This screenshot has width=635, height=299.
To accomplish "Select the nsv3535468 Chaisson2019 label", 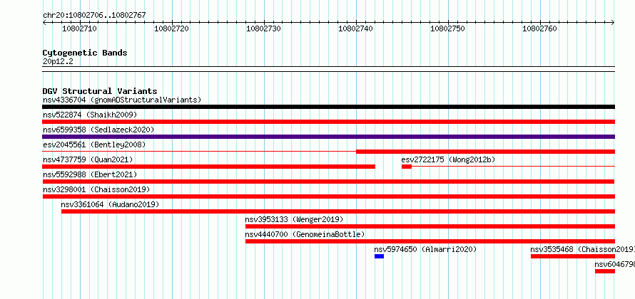I will [x=583, y=249].
